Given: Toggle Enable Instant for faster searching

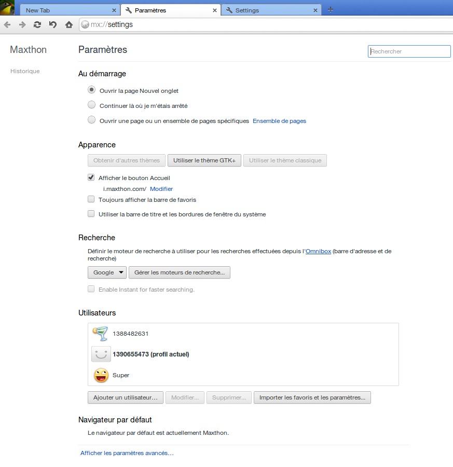Looking at the screenshot, I should tap(91, 289).
